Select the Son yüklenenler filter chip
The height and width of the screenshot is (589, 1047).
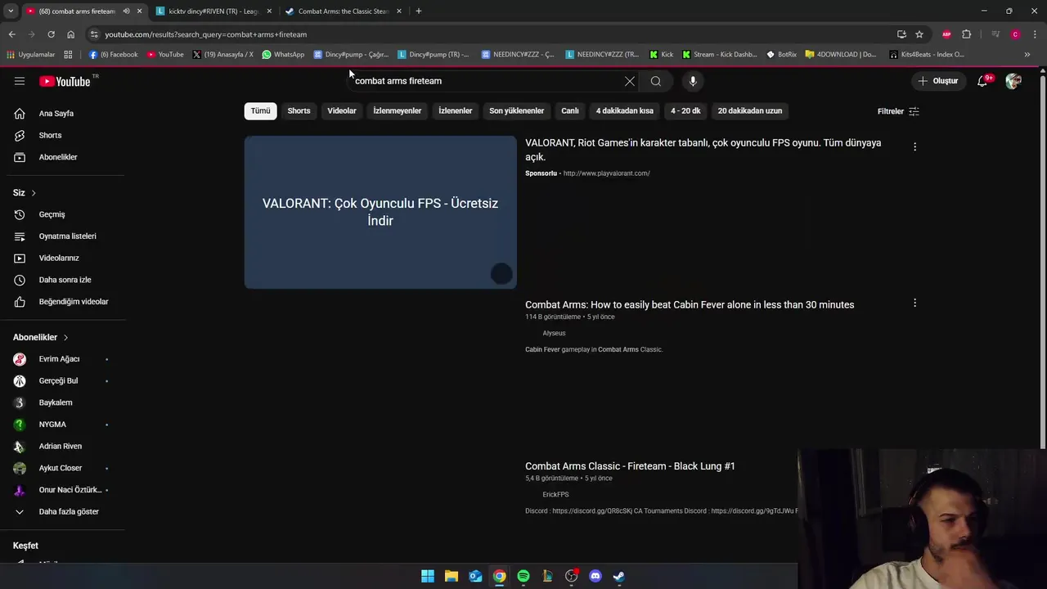(516, 110)
